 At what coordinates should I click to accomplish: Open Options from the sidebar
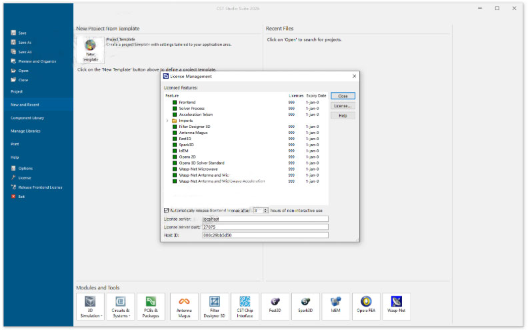tap(22, 168)
